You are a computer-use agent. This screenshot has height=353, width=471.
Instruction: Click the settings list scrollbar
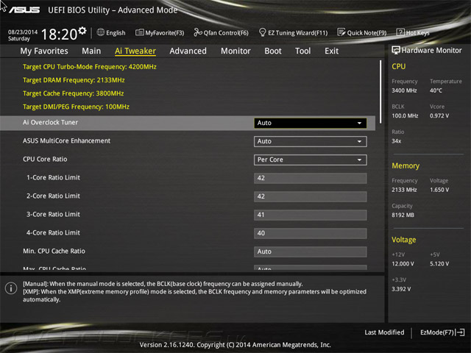[380, 91]
